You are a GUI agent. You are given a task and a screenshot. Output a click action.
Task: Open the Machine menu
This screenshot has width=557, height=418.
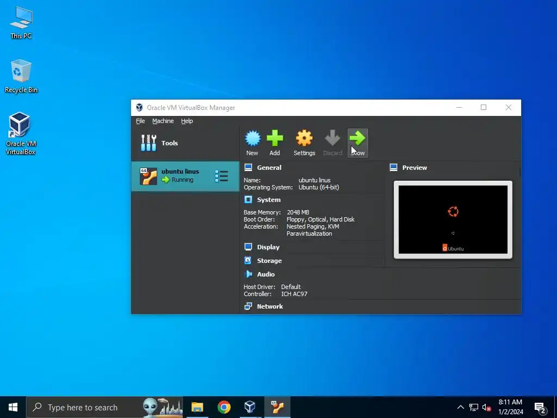coord(163,121)
